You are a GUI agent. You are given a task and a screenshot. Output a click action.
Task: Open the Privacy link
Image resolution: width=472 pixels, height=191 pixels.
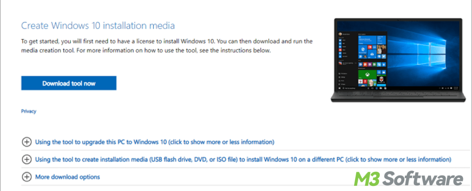pyautogui.click(x=29, y=111)
